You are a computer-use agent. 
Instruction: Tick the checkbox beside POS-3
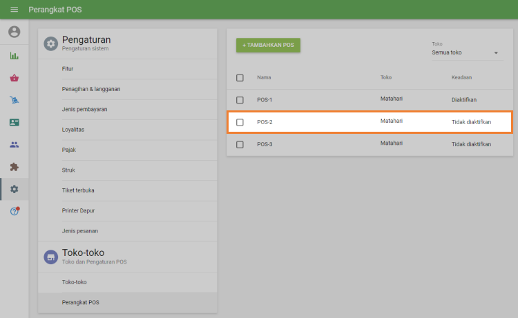(240, 144)
